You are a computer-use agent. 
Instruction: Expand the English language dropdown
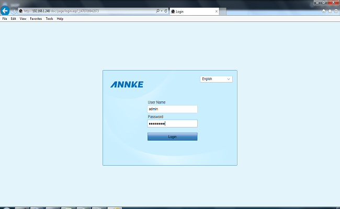216,79
